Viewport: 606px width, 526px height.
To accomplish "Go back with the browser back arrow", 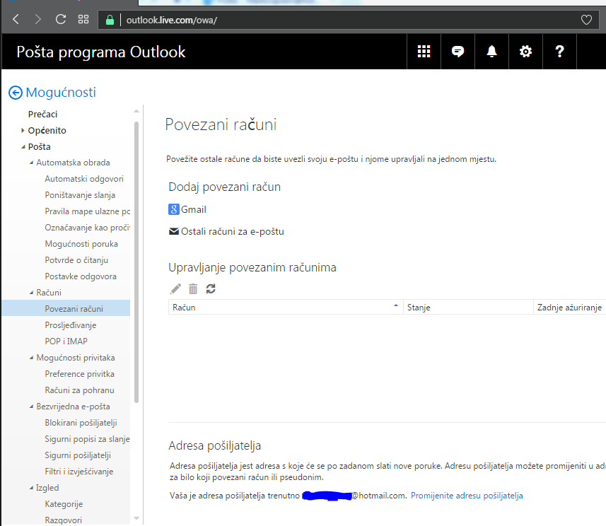I will click(x=16, y=19).
